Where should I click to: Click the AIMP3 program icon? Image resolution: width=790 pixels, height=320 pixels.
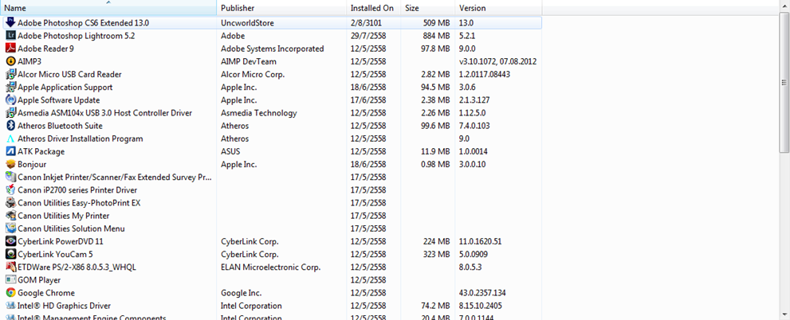tap(10, 61)
